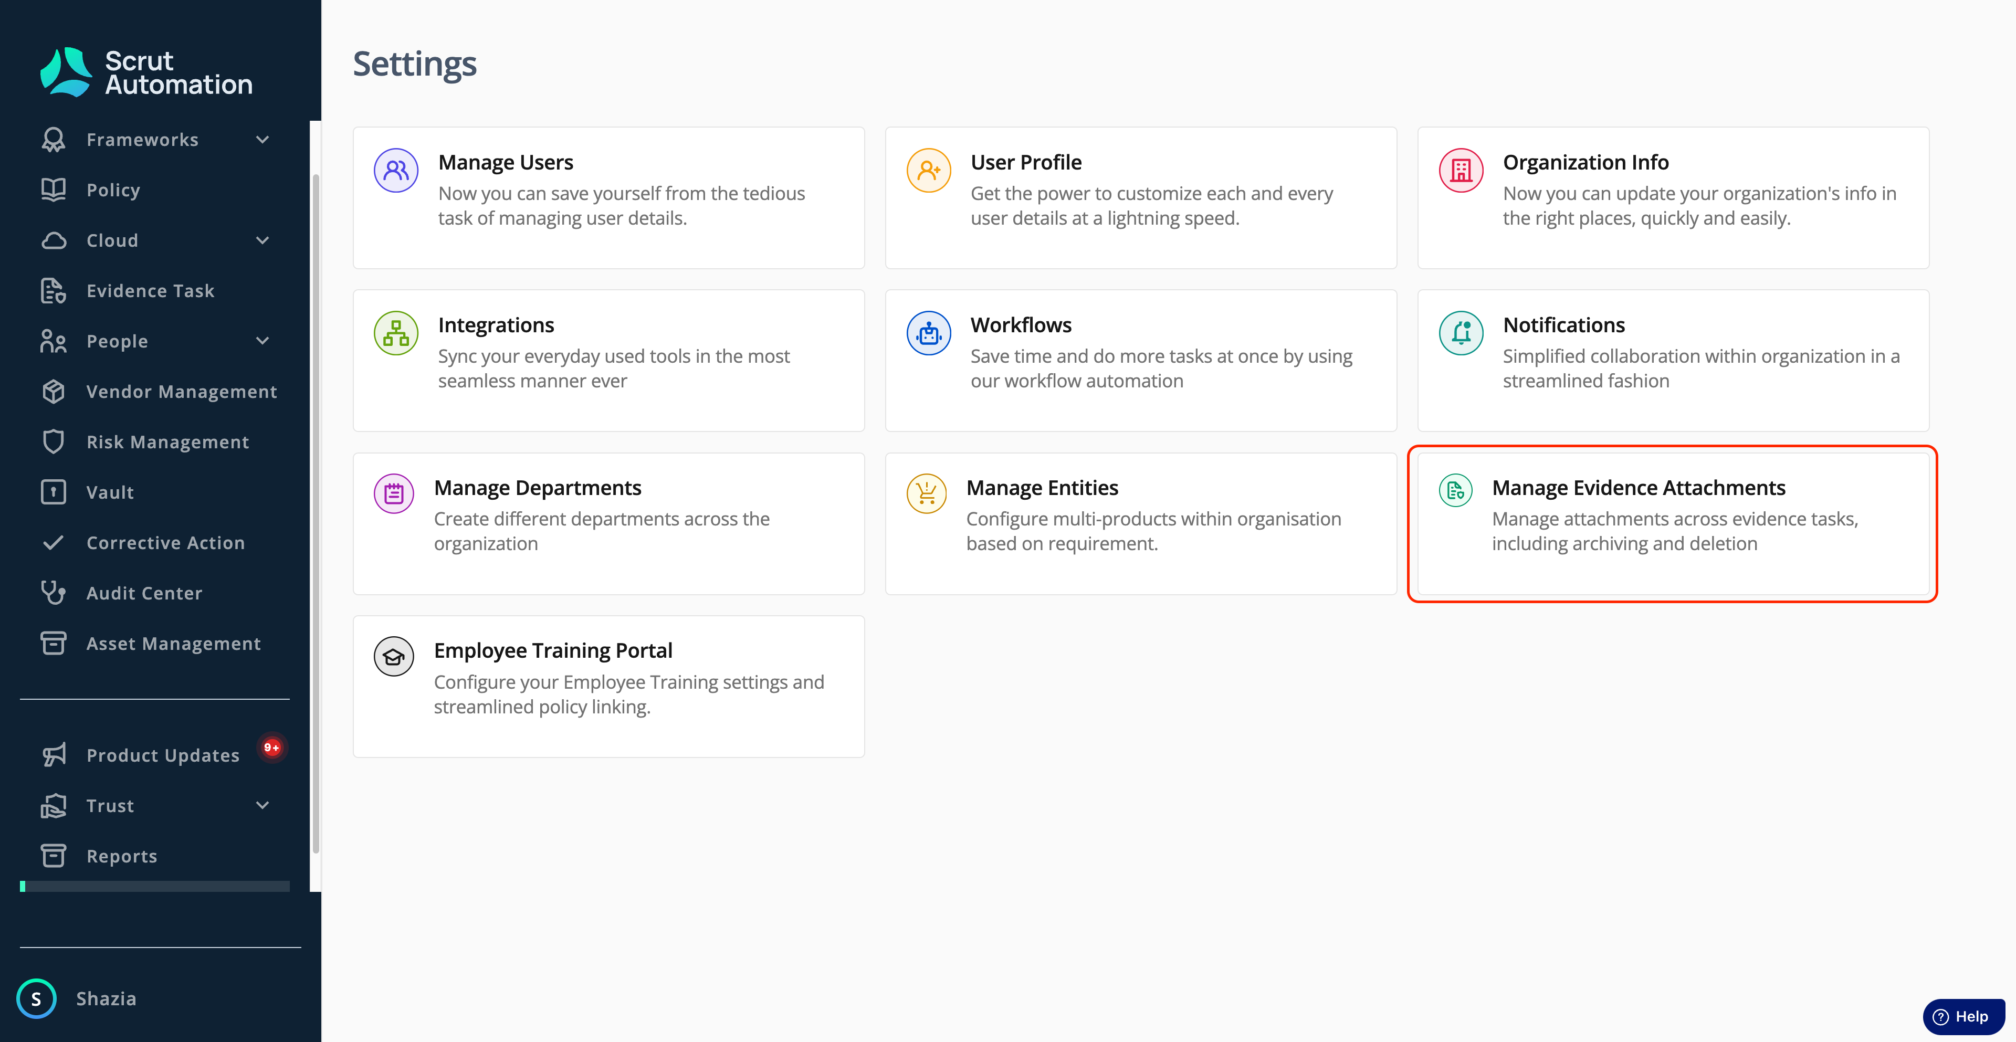Expand the People menu chevron
2016x1042 pixels.
[262, 341]
